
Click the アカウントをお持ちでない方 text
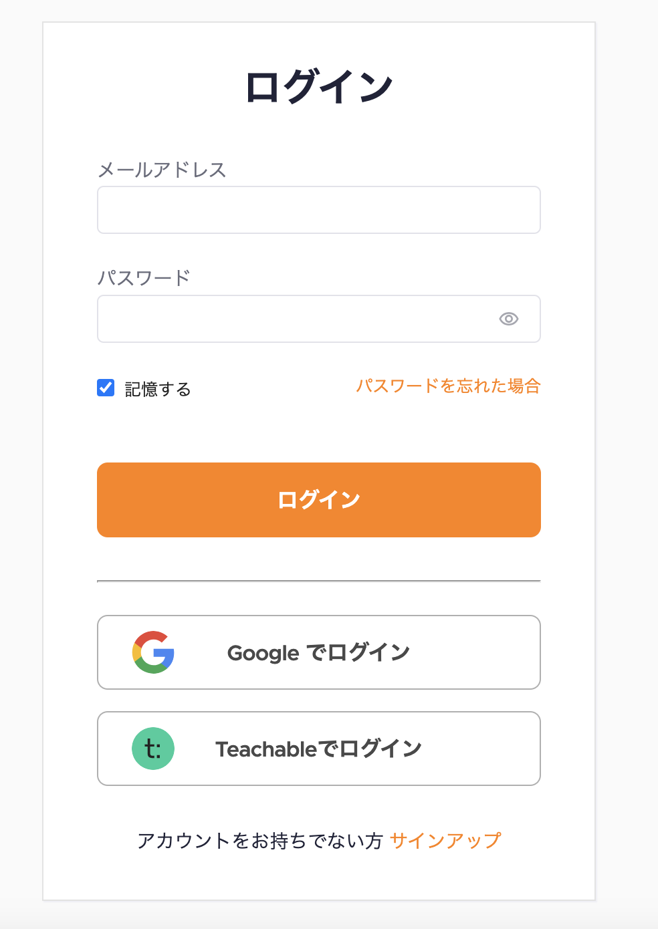[259, 841]
